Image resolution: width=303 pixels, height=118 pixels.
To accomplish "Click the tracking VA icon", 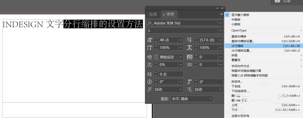I will [x=189, y=57].
